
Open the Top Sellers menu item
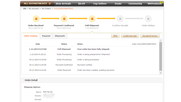100,4
